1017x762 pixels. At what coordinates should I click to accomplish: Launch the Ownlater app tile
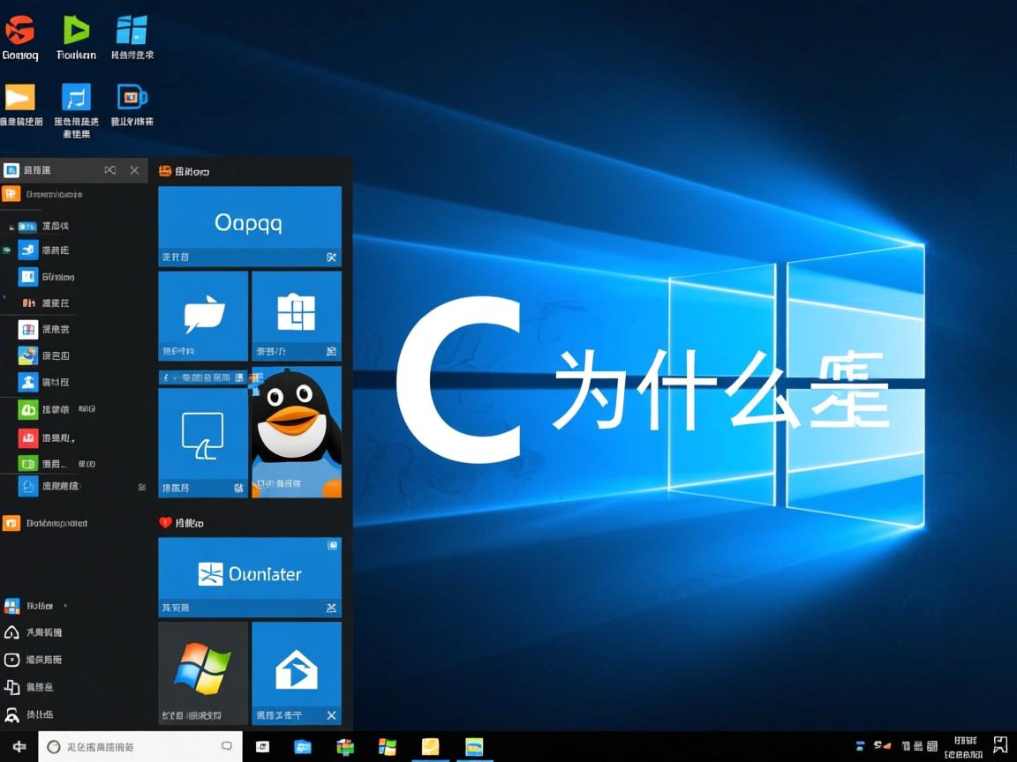pos(250,573)
